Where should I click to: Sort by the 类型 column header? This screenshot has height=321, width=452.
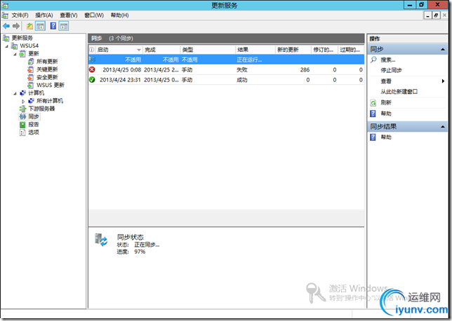click(x=208, y=50)
